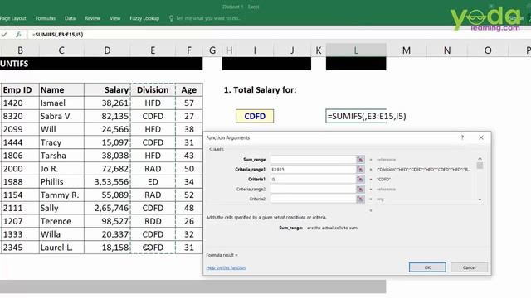Viewport: 531px width, 298px height.
Task: Select the ED division cell
Action: click(x=153, y=182)
